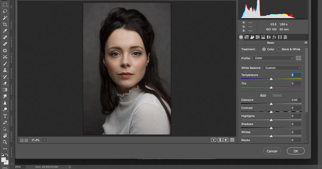322x169 pixels.
Task: Click the Whites slider handle
Action: (x=271, y=136)
